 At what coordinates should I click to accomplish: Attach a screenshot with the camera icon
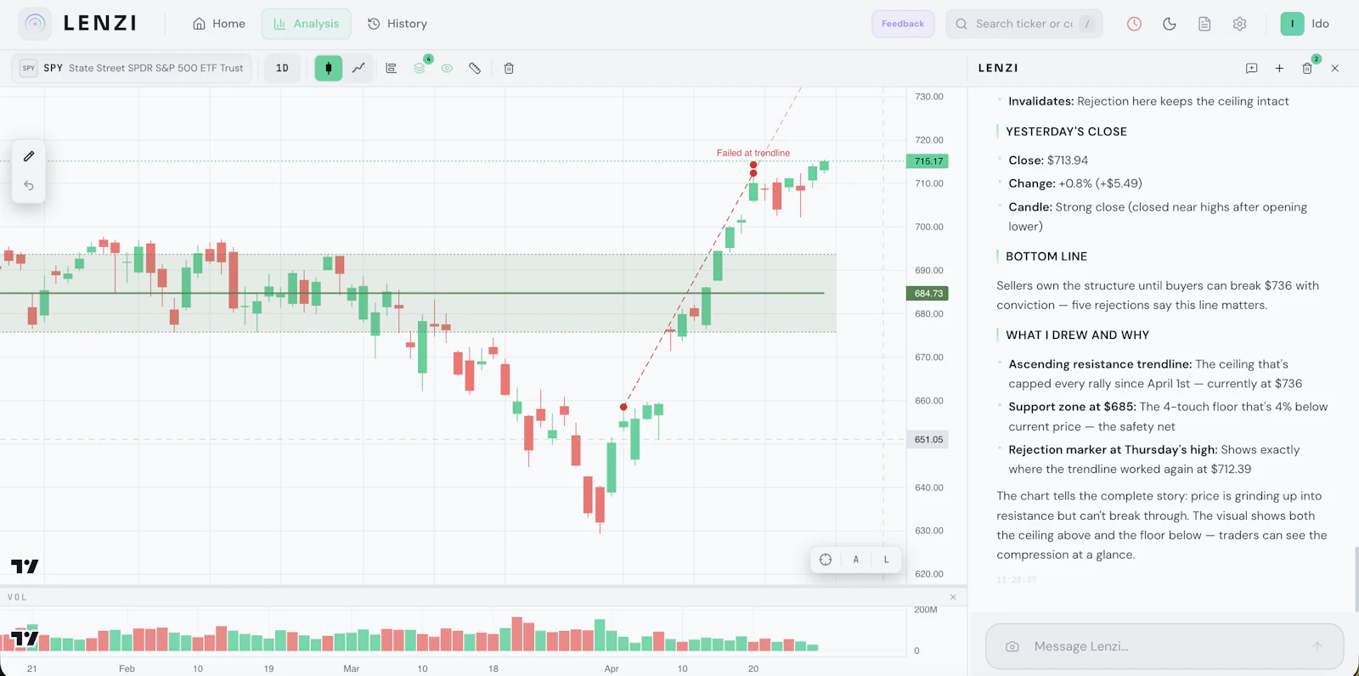(1012, 646)
